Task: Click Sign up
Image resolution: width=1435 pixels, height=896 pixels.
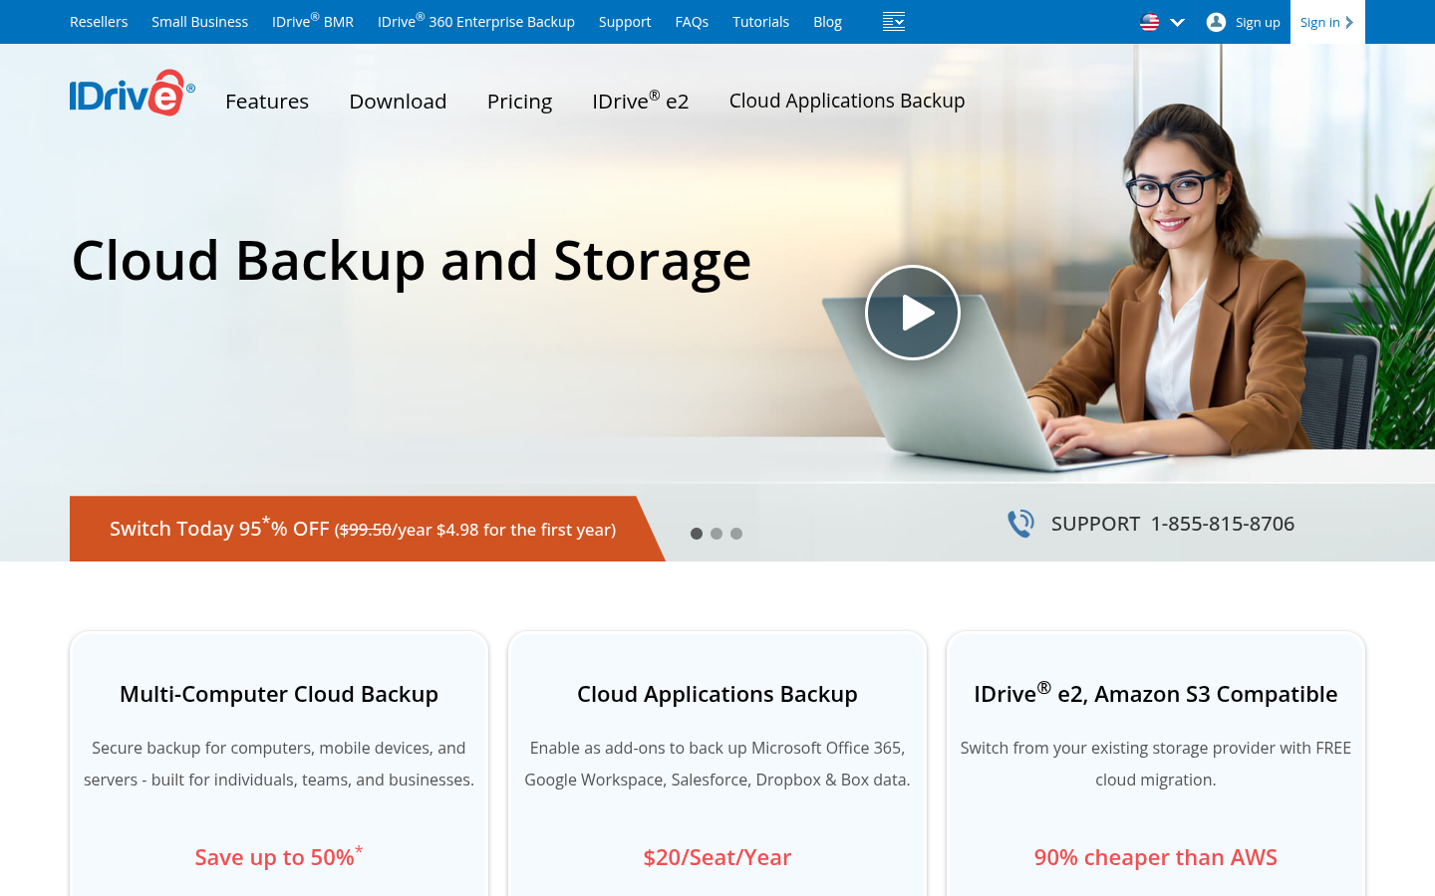Action: coord(1258,22)
